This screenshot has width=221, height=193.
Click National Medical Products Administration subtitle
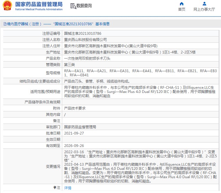click(x=39, y=9)
